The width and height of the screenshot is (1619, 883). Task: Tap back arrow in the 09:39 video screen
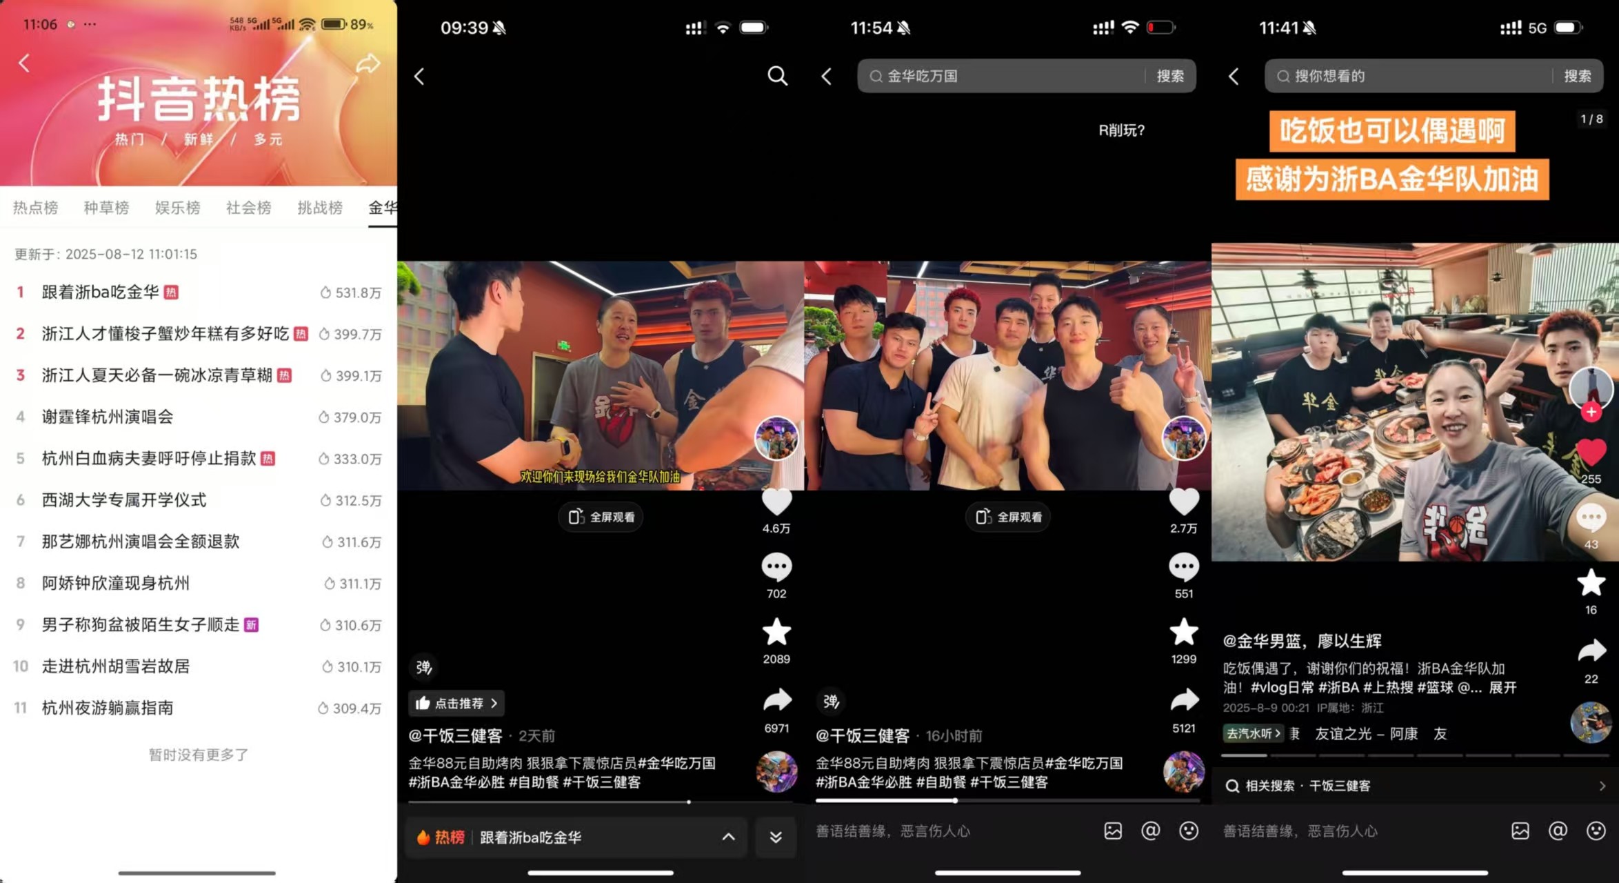coord(419,76)
